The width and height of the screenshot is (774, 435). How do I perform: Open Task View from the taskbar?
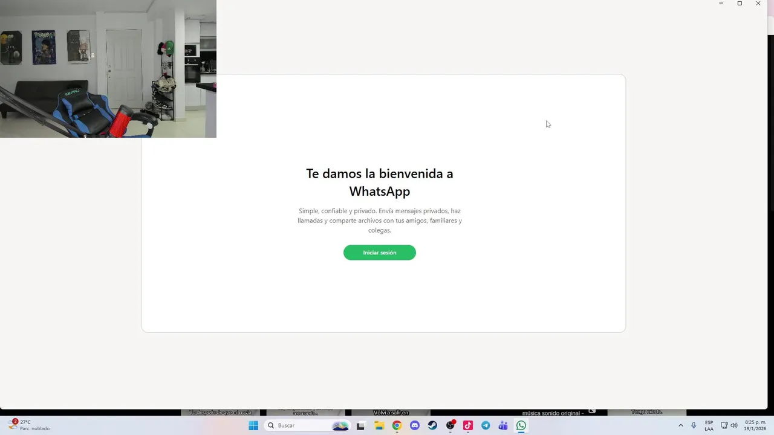pos(360,425)
